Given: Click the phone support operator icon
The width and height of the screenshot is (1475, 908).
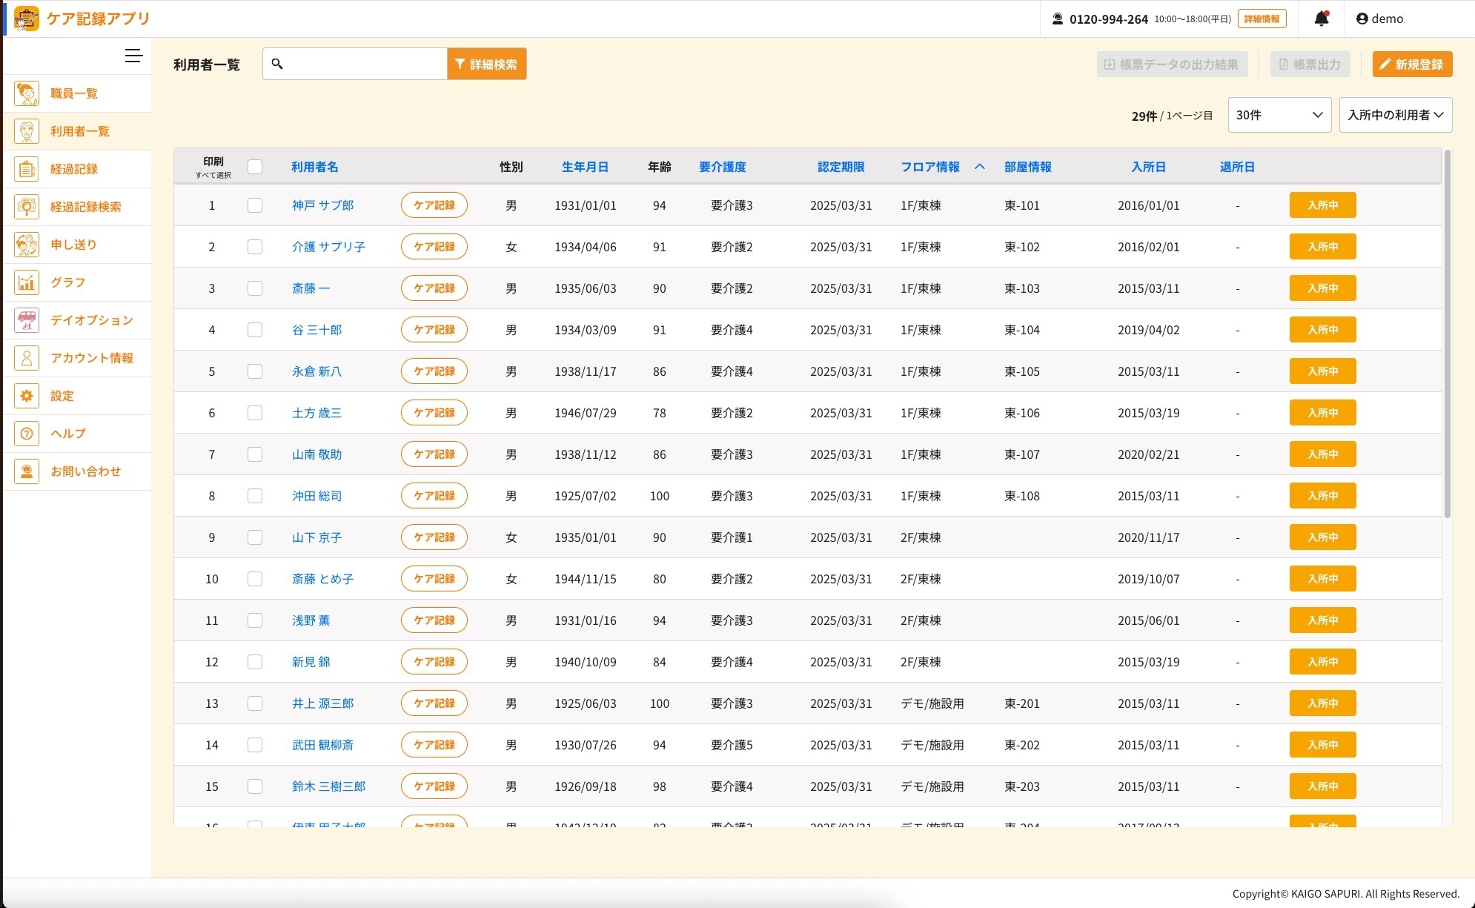Looking at the screenshot, I should point(1058,19).
